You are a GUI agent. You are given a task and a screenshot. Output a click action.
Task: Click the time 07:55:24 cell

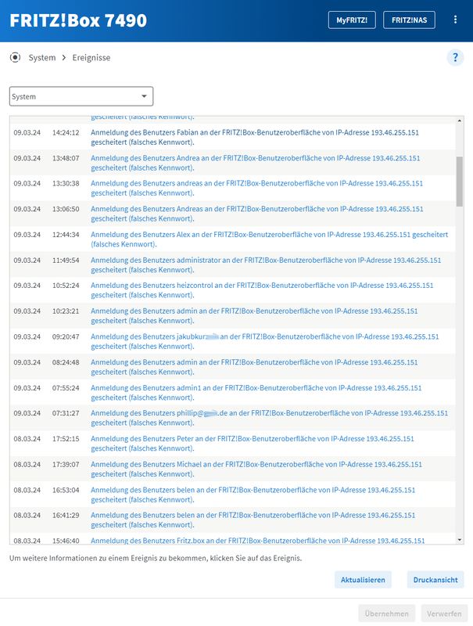coord(66,388)
